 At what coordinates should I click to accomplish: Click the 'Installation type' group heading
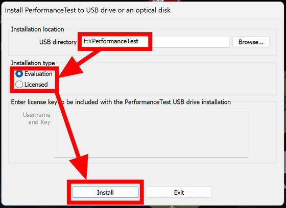click(x=33, y=63)
